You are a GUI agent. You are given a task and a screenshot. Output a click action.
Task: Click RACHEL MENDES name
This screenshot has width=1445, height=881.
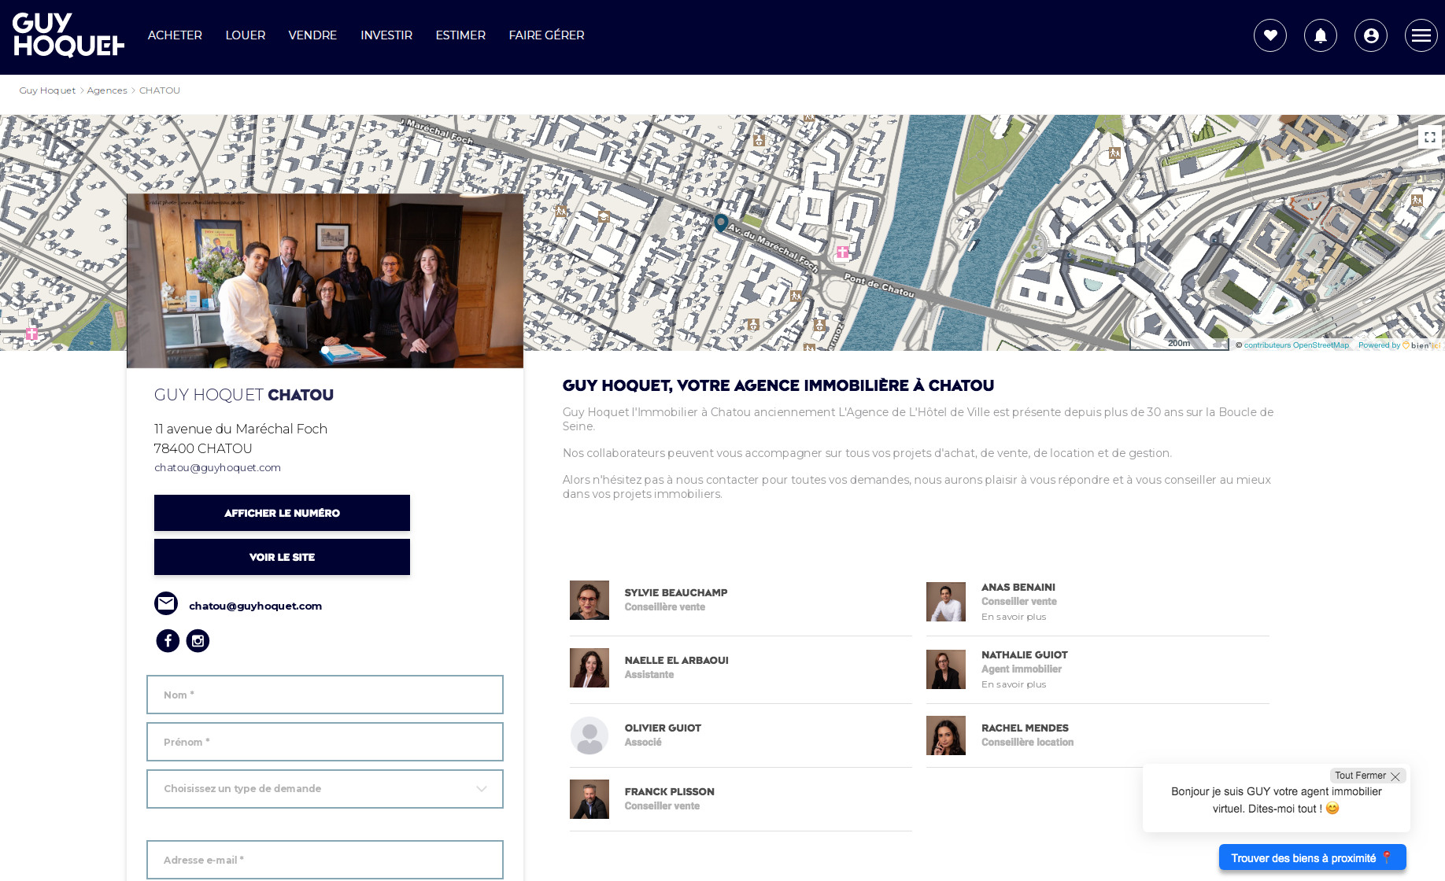click(x=1025, y=728)
